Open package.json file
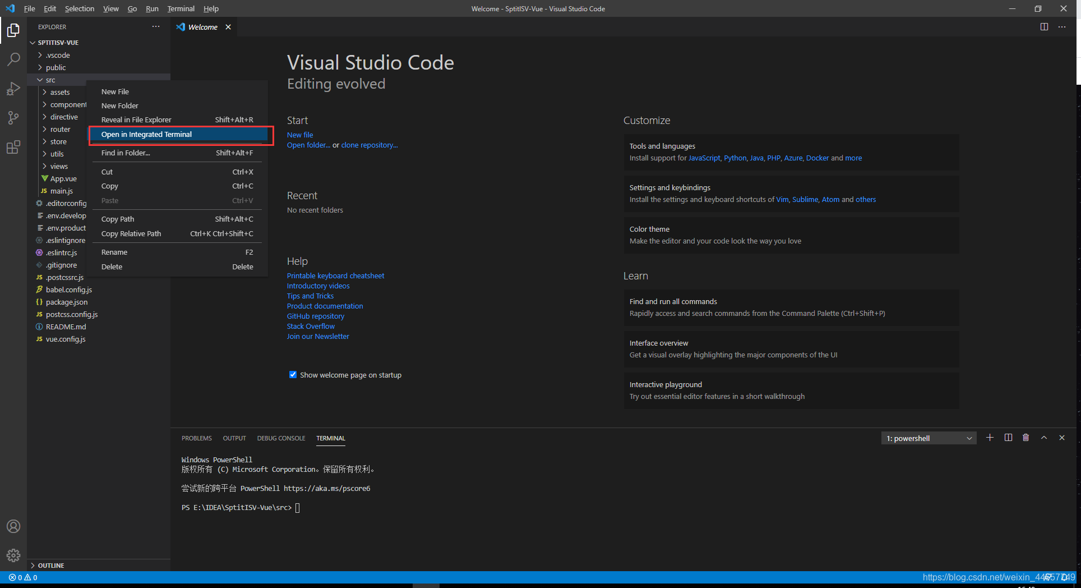The height and width of the screenshot is (588, 1081). click(x=67, y=302)
